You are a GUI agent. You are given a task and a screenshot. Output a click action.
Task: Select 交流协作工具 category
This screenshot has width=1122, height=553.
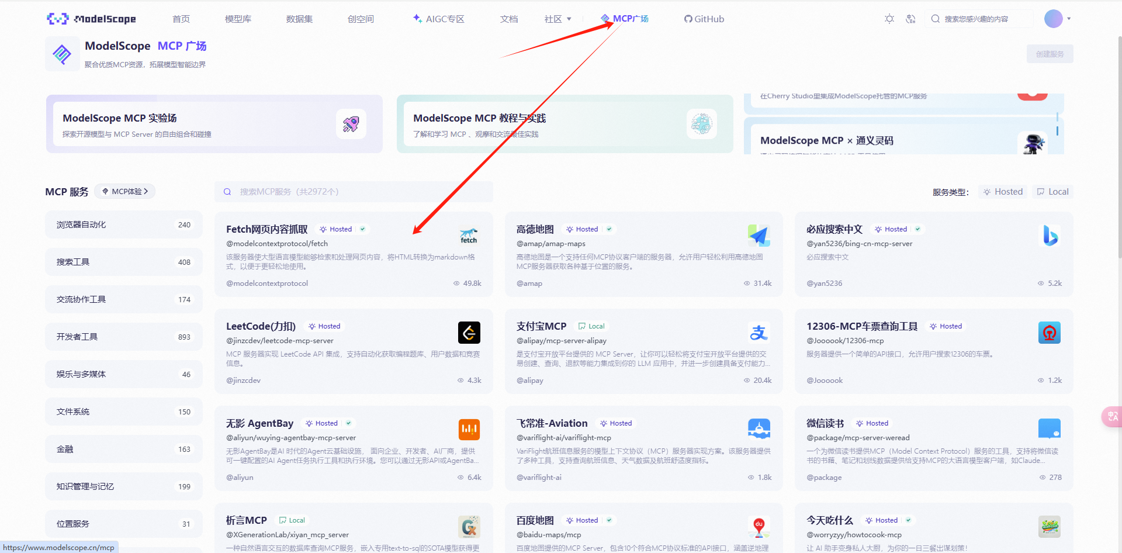[124, 299]
